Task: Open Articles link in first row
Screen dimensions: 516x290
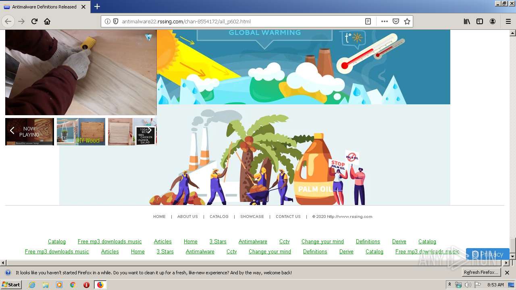Action: click(x=162, y=242)
